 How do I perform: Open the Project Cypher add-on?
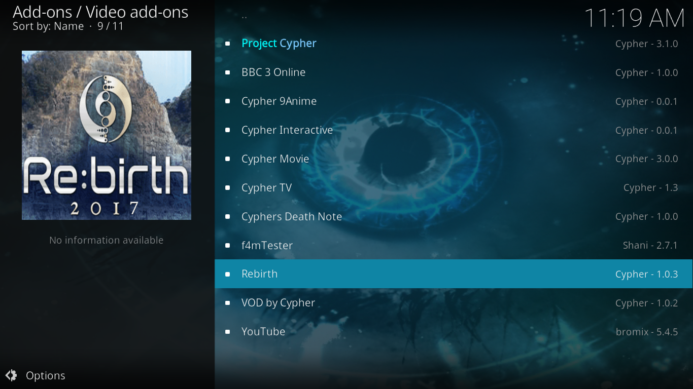(454, 44)
